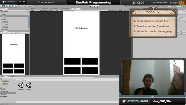The height and width of the screenshot is (105, 186).
Task: Select the Hierarchy tab
Action: coord(3,9)
